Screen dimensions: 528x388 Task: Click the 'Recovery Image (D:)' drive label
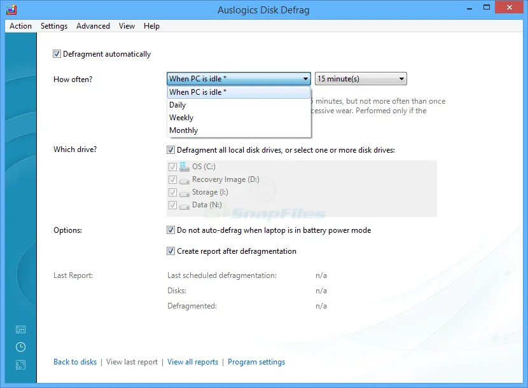point(226,179)
